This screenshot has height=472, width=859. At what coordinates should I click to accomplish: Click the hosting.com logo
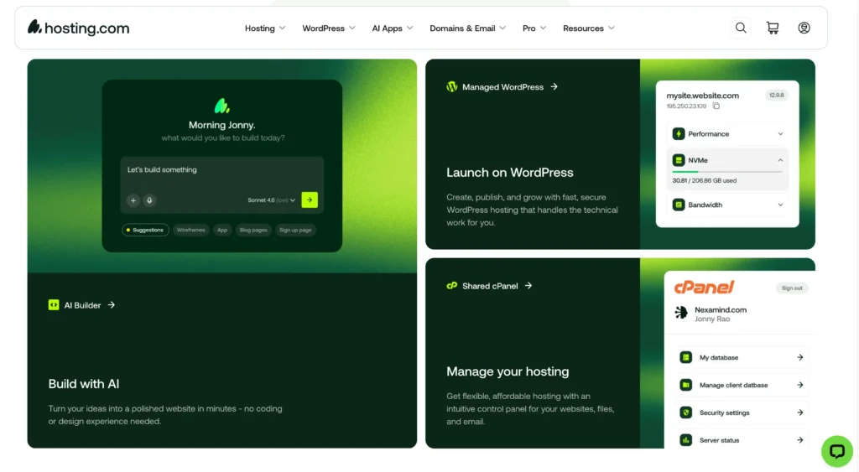(x=78, y=28)
